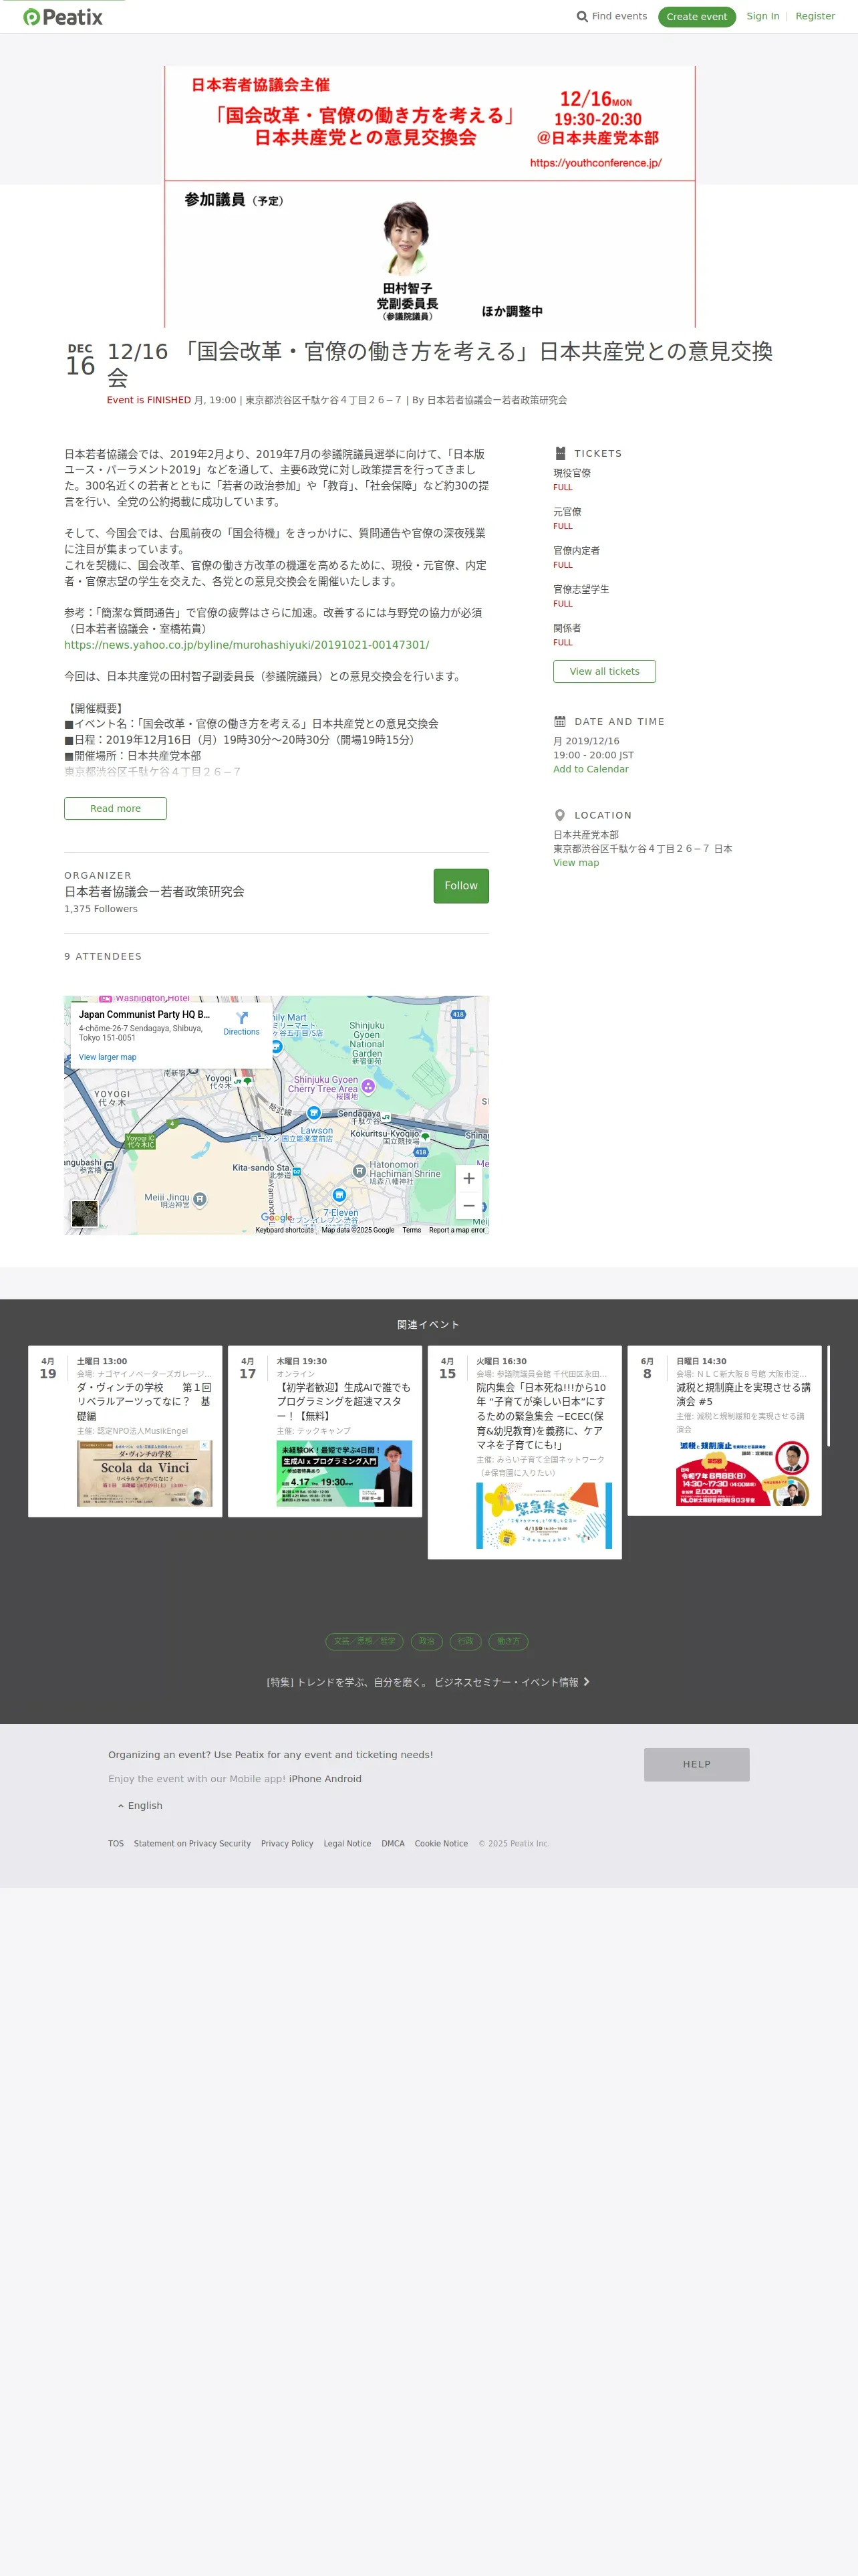Click the Date and Time calendar icon
This screenshot has width=858, height=2576.
point(561,721)
